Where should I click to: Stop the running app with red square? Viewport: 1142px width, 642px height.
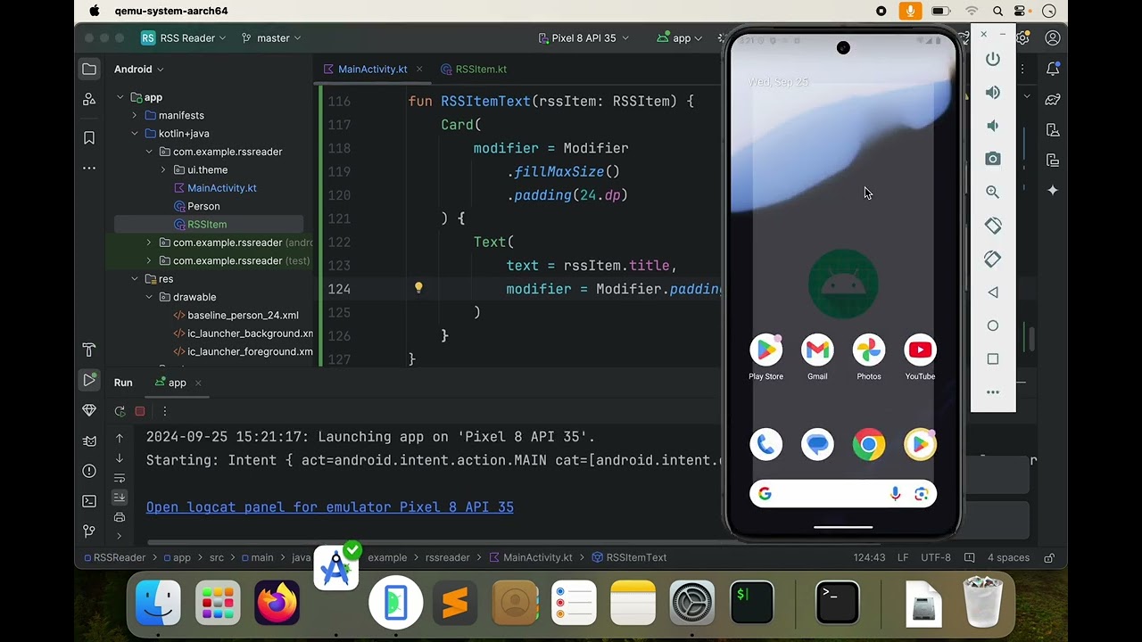point(140,411)
